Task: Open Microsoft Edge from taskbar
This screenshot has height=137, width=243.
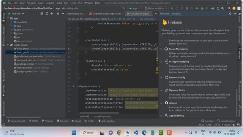Action: click(x=144, y=132)
